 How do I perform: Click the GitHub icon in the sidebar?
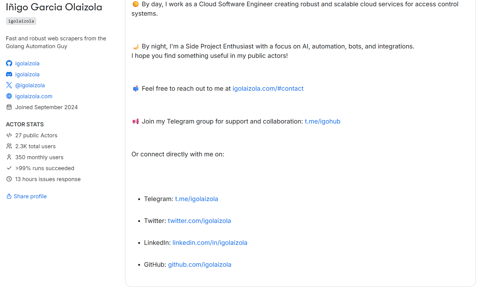point(9,63)
